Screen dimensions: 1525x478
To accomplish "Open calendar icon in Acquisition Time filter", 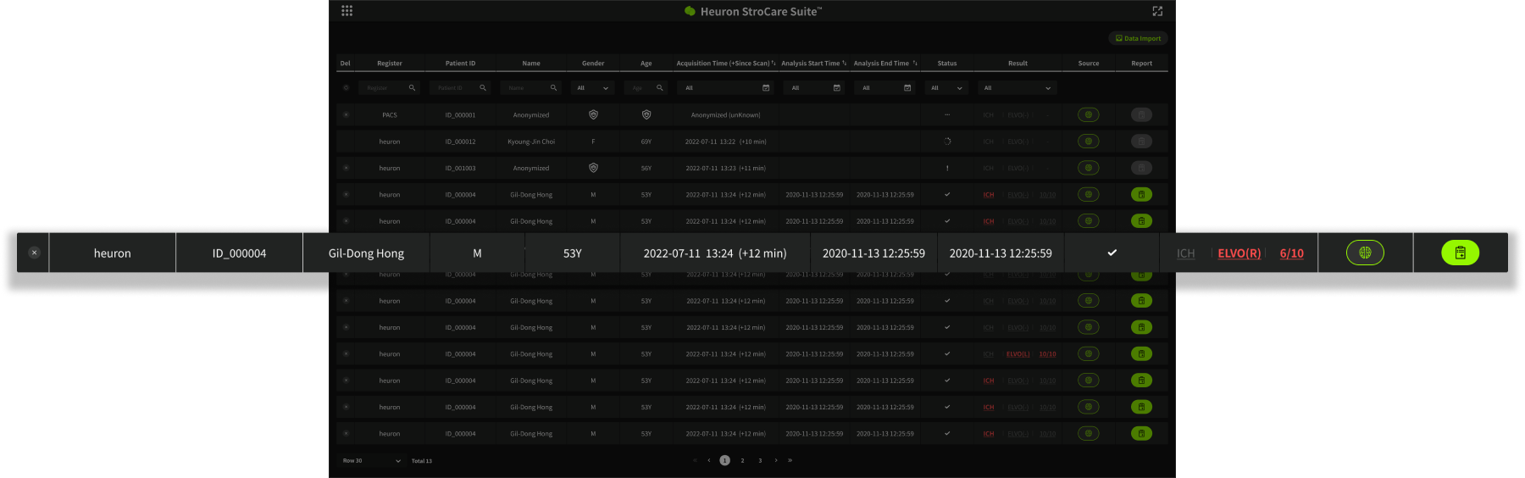I will tap(766, 87).
